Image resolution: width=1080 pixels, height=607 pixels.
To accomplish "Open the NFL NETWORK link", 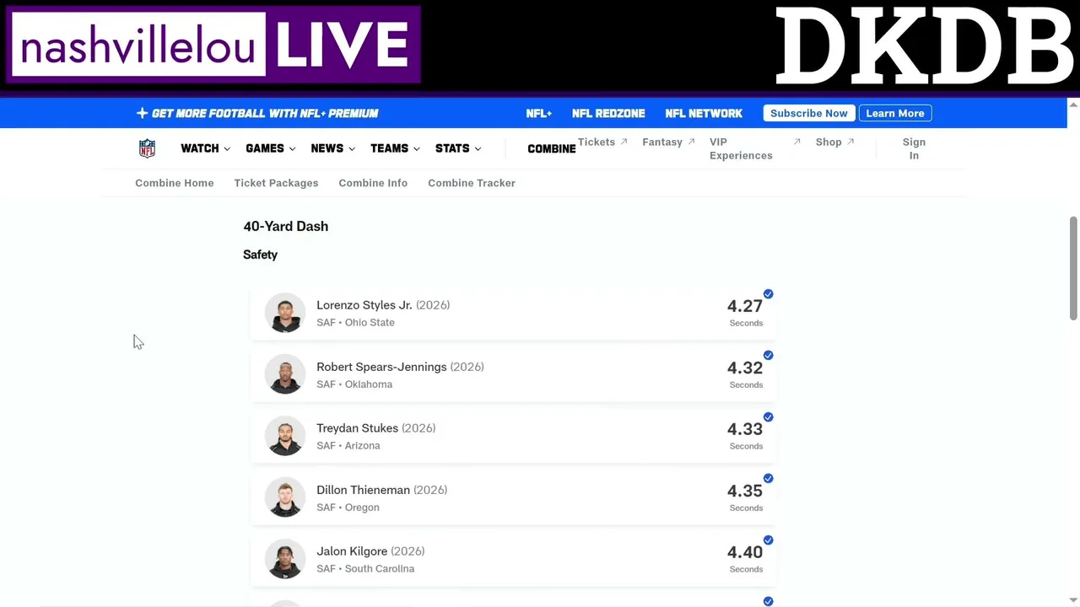I will pyautogui.click(x=704, y=113).
